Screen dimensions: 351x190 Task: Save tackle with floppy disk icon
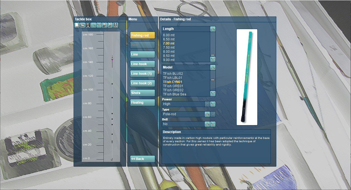88,25
